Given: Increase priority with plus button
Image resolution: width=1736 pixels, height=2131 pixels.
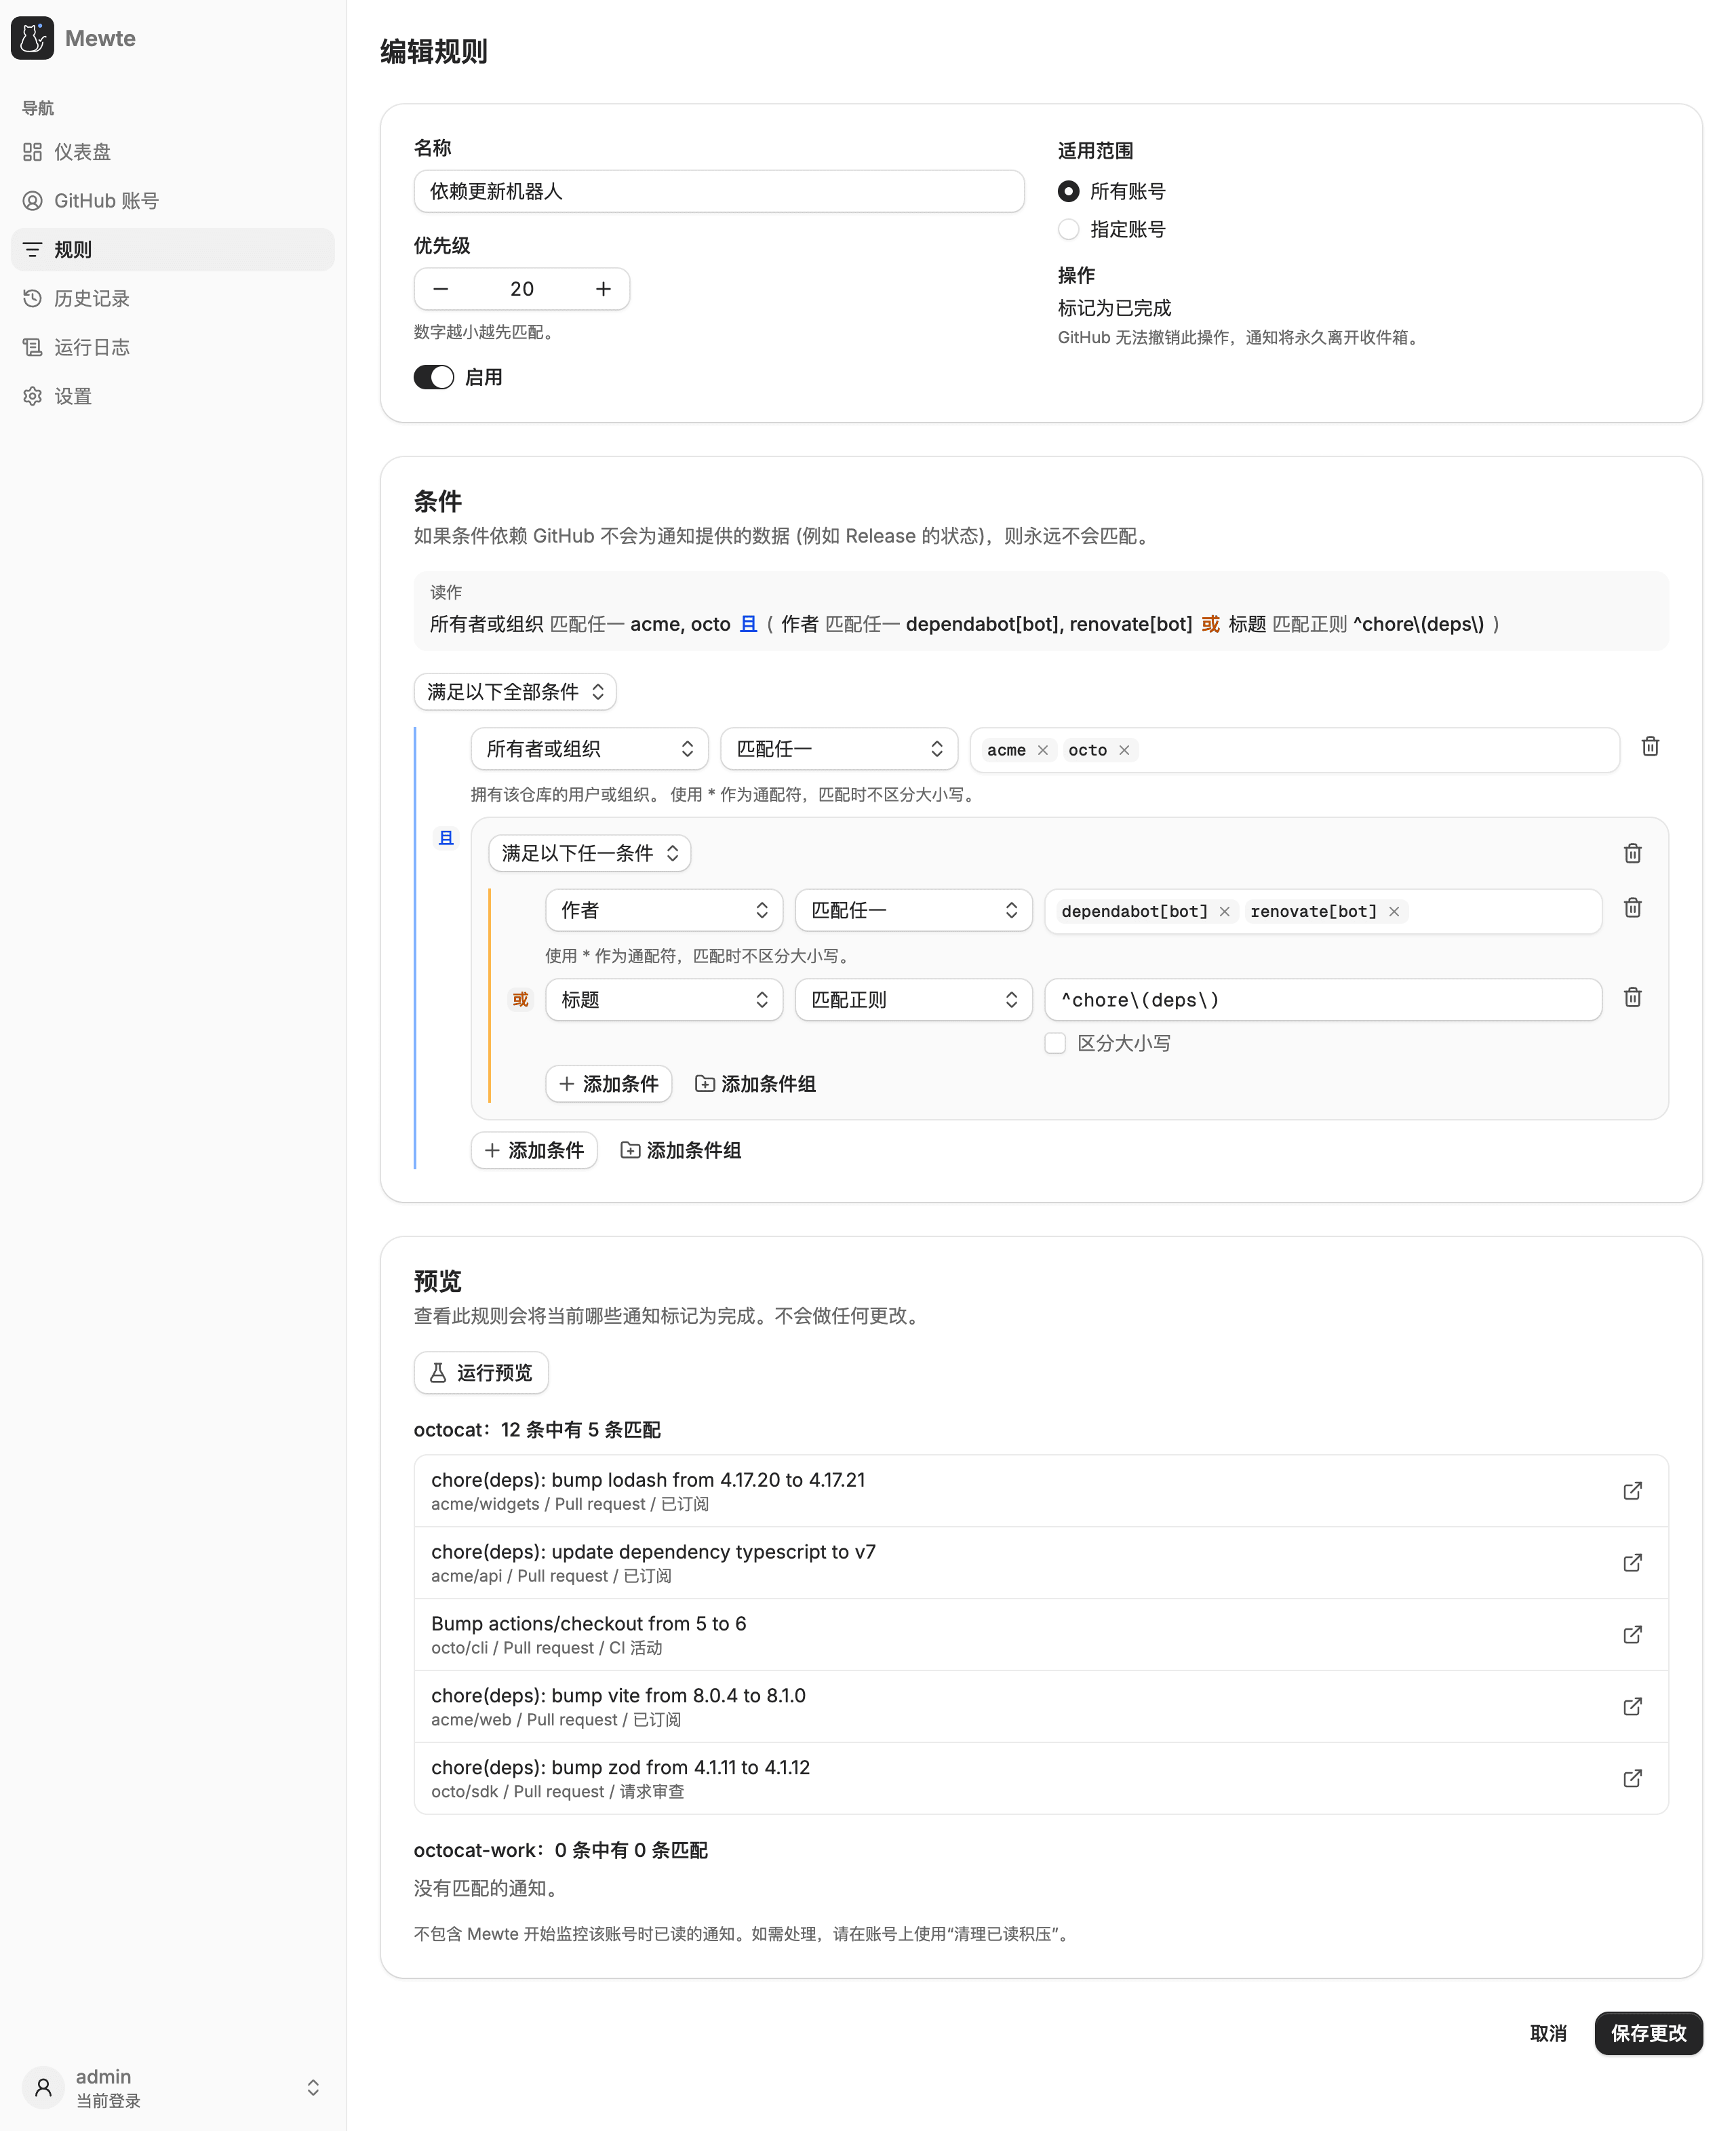Looking at the screenshot, I should click(603, 289).
